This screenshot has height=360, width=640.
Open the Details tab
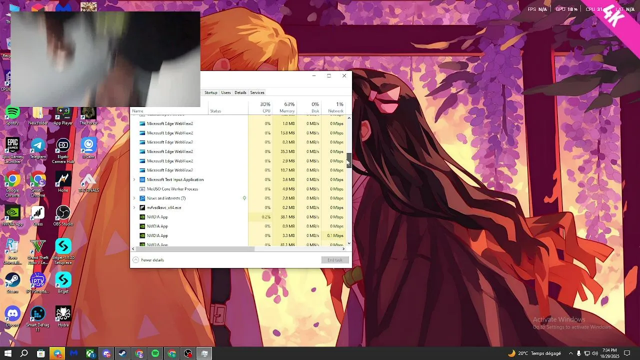tap(240, 92)
